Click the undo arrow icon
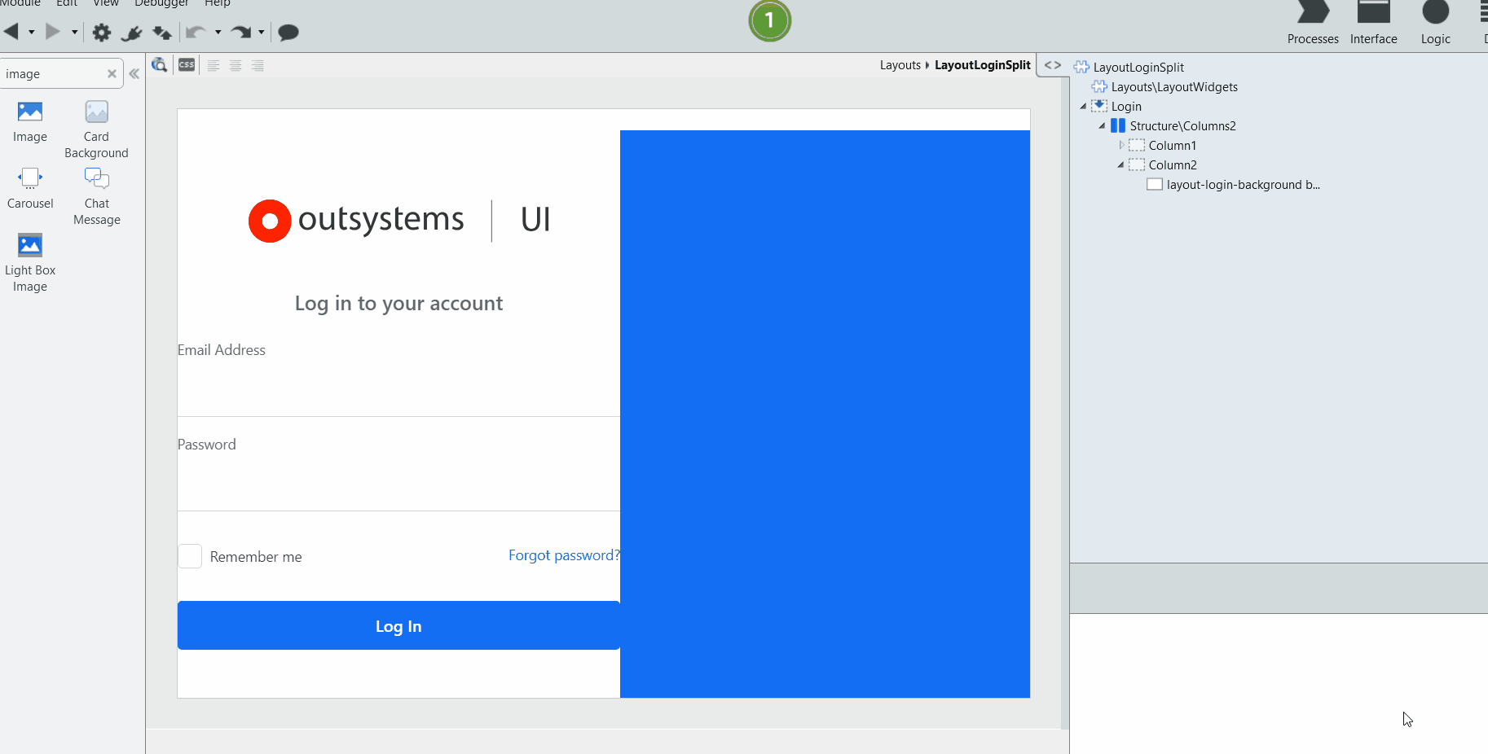The height and width of the screenshot is (754, 1488). tap(196, 33)
